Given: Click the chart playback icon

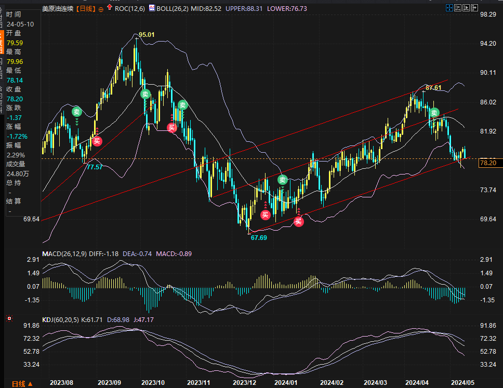Looking at the screenshot, I should point(466,8).
